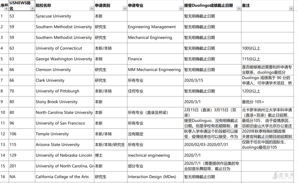This screenshot has width=298, height=183.
Task: Select the Engineering Management cell
Action: click(x=151, y=27)
